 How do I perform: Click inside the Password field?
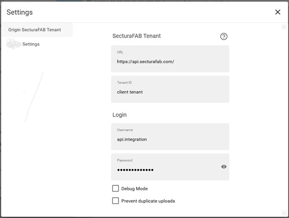(x=164, y=169)
